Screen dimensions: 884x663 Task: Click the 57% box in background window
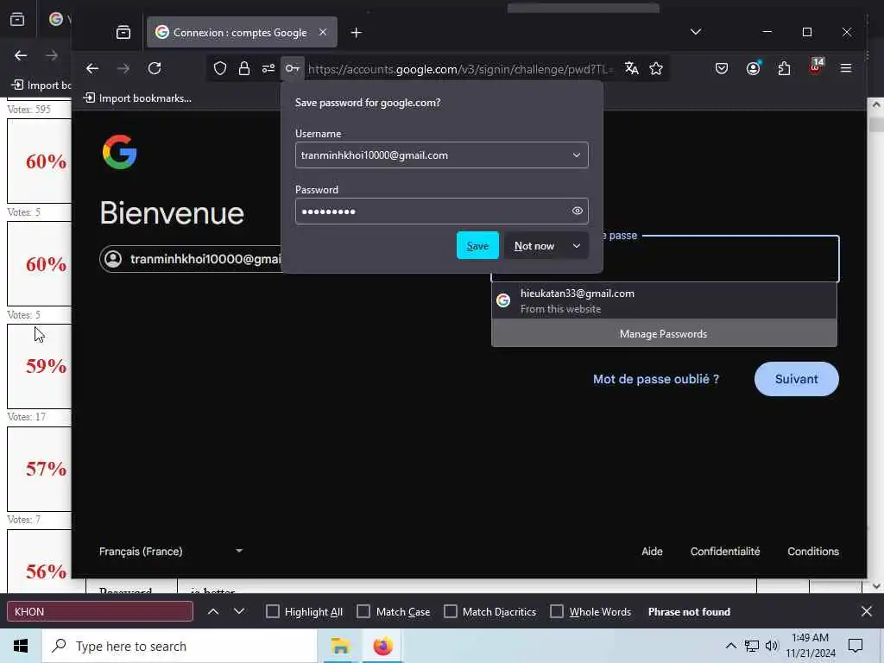tap(40, 469)
